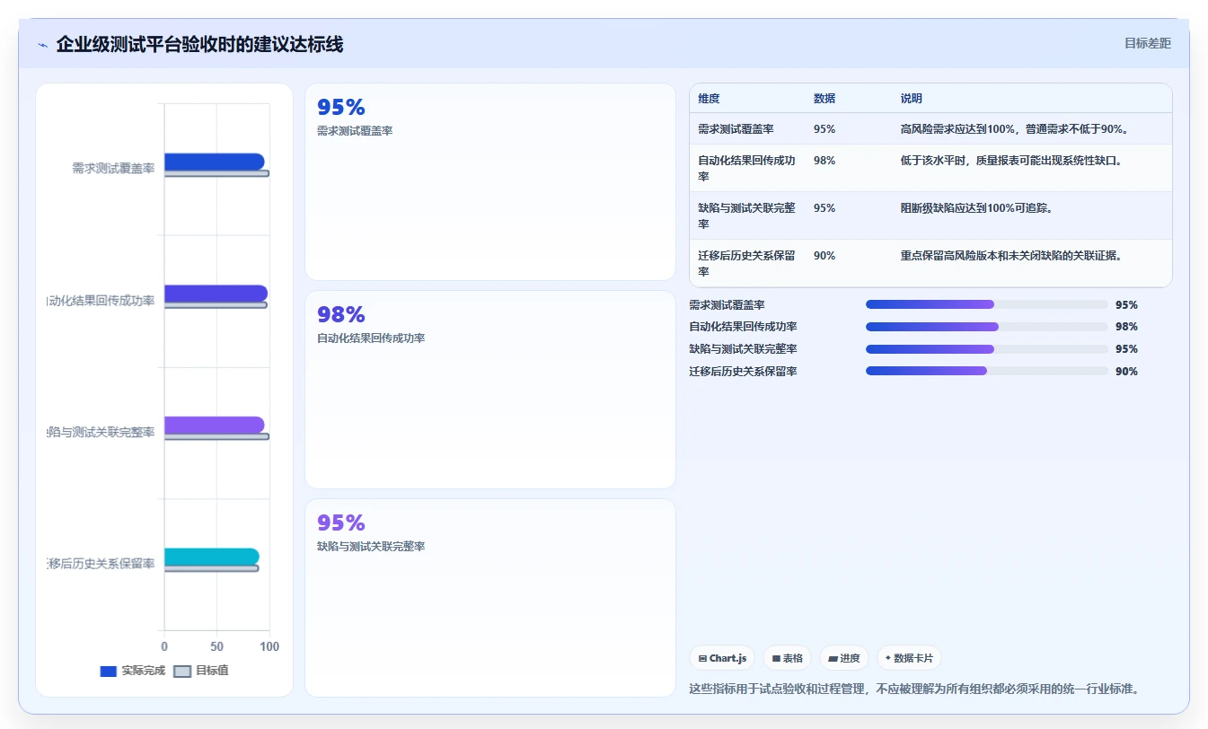Click the indigo 自动化结果回传成功率 chart bar
This screenshot has width=1208, height=729.
(x=216, y=294)
